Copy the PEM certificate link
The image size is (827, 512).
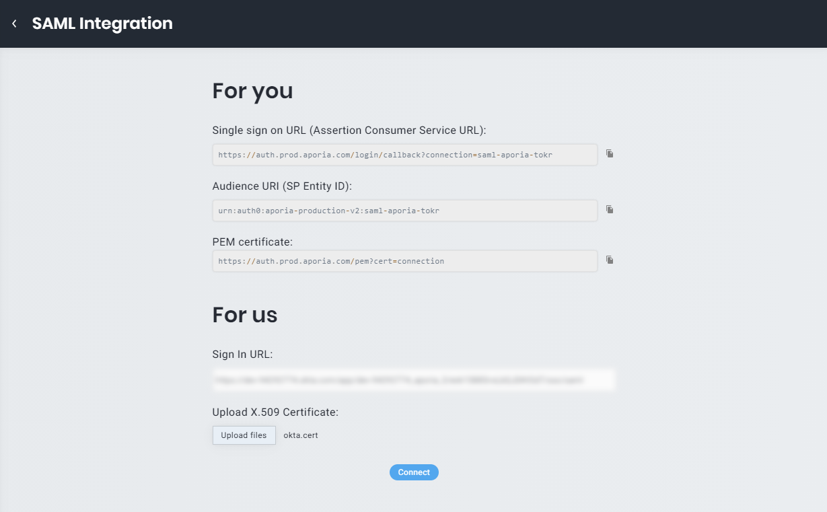click(610, 260)
